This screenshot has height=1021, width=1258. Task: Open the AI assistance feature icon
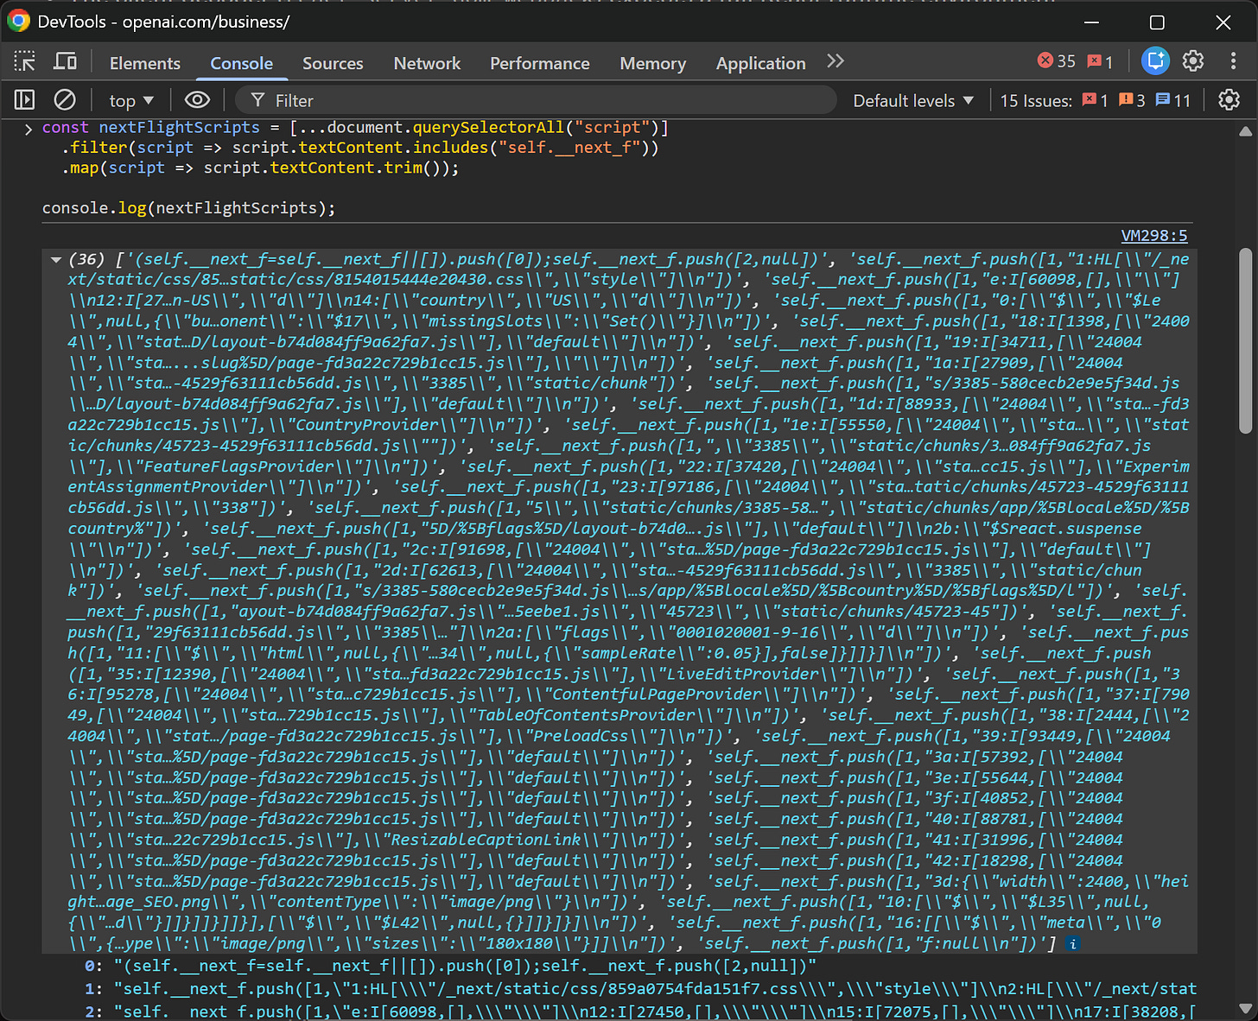point(1155,60)
